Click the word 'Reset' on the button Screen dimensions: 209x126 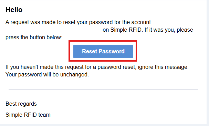(90, 51)
